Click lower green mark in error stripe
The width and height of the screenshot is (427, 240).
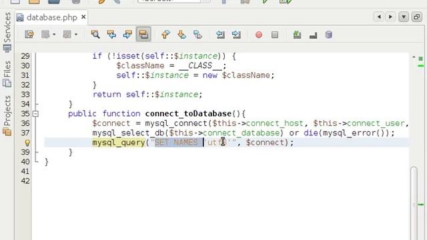421,205
